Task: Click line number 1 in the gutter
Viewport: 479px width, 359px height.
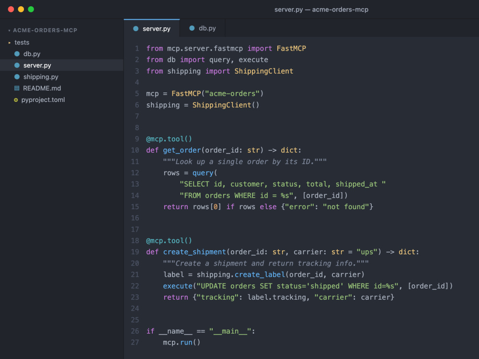Action: pos(137,48)
